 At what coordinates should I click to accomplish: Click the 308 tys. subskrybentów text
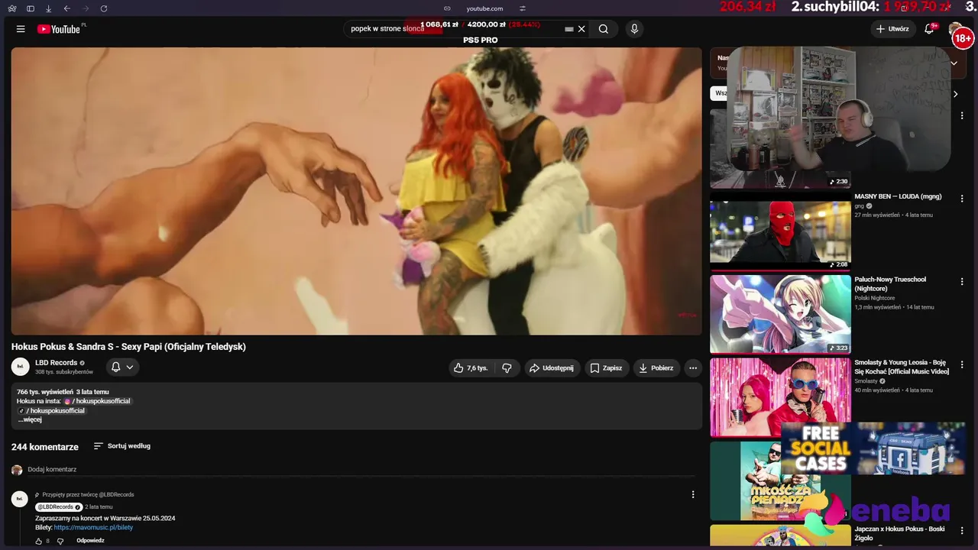(x=64, y=372)
